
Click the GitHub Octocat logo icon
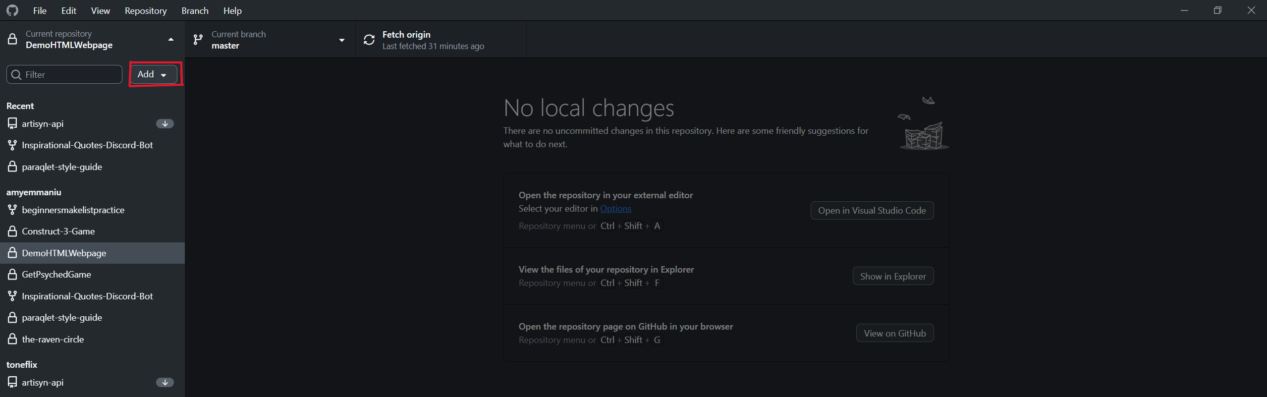[12, 10]
